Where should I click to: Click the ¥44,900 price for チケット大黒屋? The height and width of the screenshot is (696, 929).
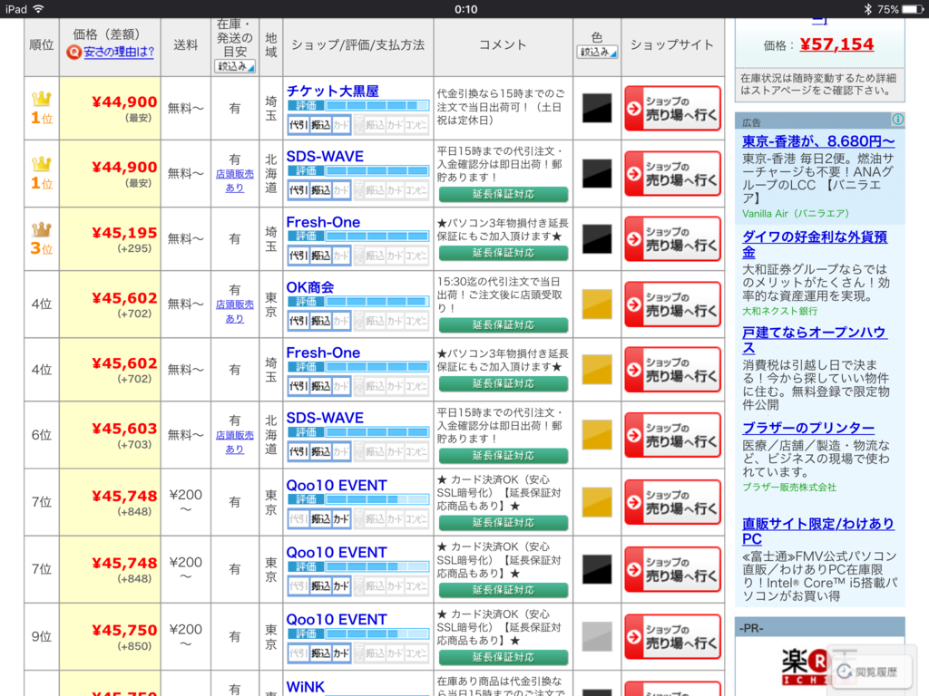click(x=124, y=101)
